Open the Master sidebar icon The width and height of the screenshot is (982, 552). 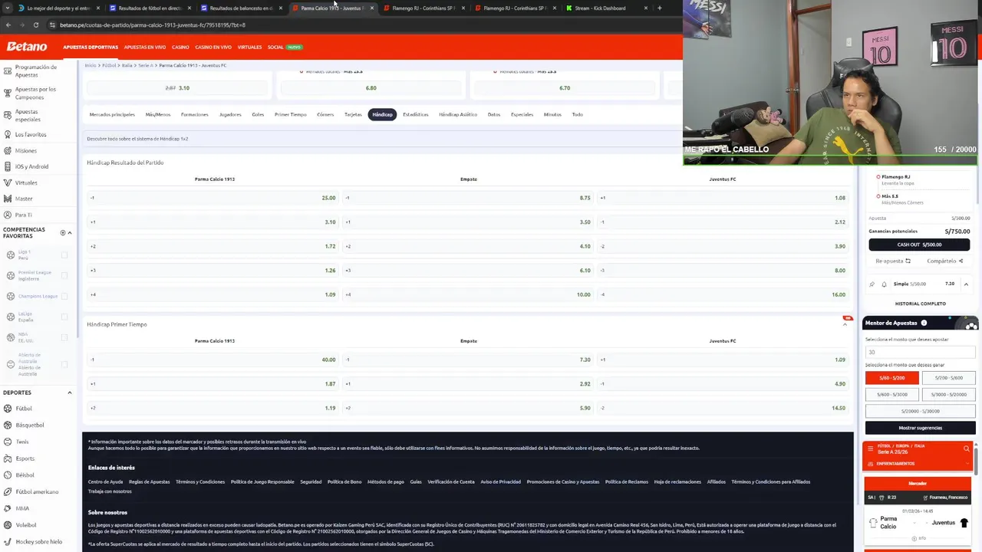point(8,199)
